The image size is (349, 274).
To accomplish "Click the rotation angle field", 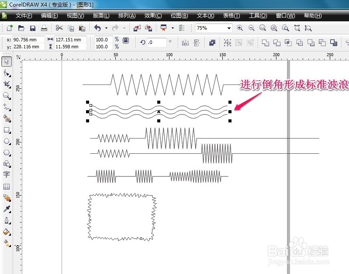I will [157, 42].
